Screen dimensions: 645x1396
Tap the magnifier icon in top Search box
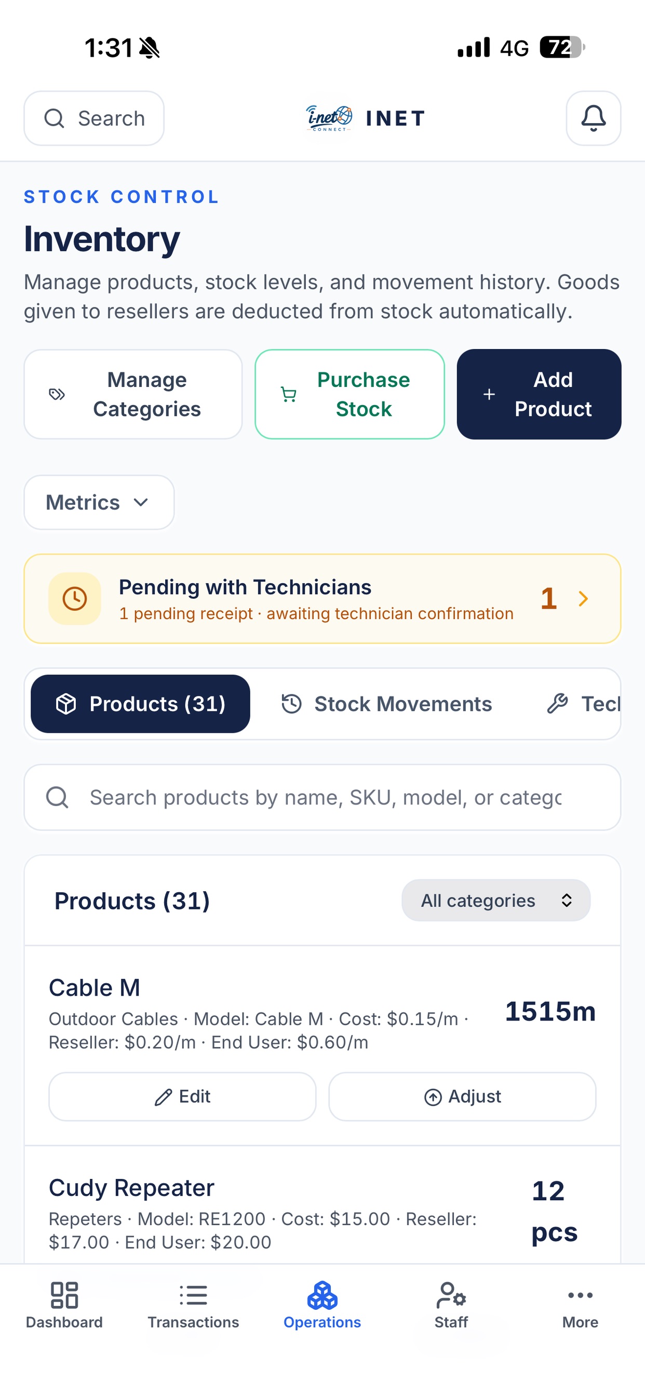(x=54, y=118)
